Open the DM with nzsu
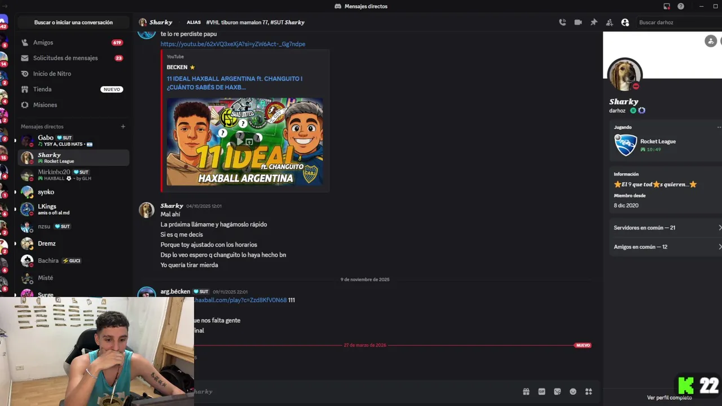This screenshot has height=406, width=722. coord(73,226)
